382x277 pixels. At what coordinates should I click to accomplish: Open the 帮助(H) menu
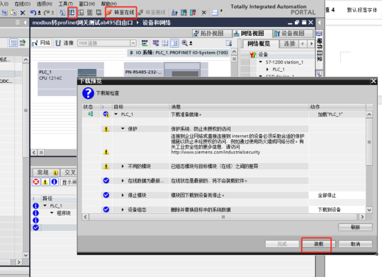109,4
